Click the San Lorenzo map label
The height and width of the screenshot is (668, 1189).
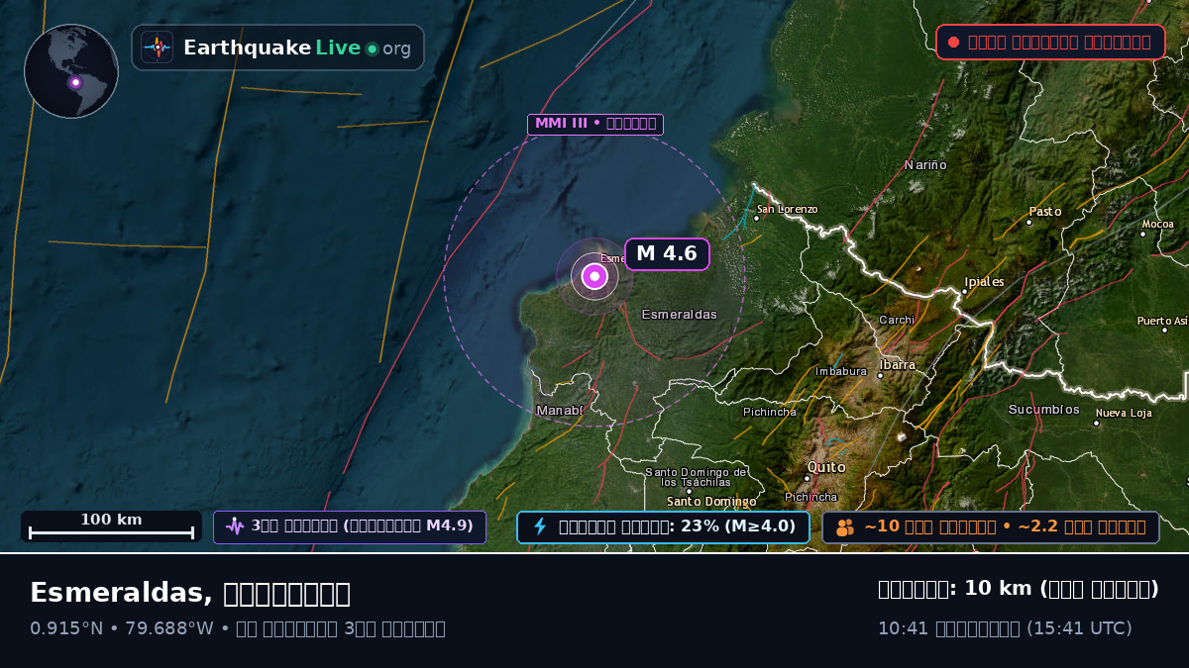point(788,209)
